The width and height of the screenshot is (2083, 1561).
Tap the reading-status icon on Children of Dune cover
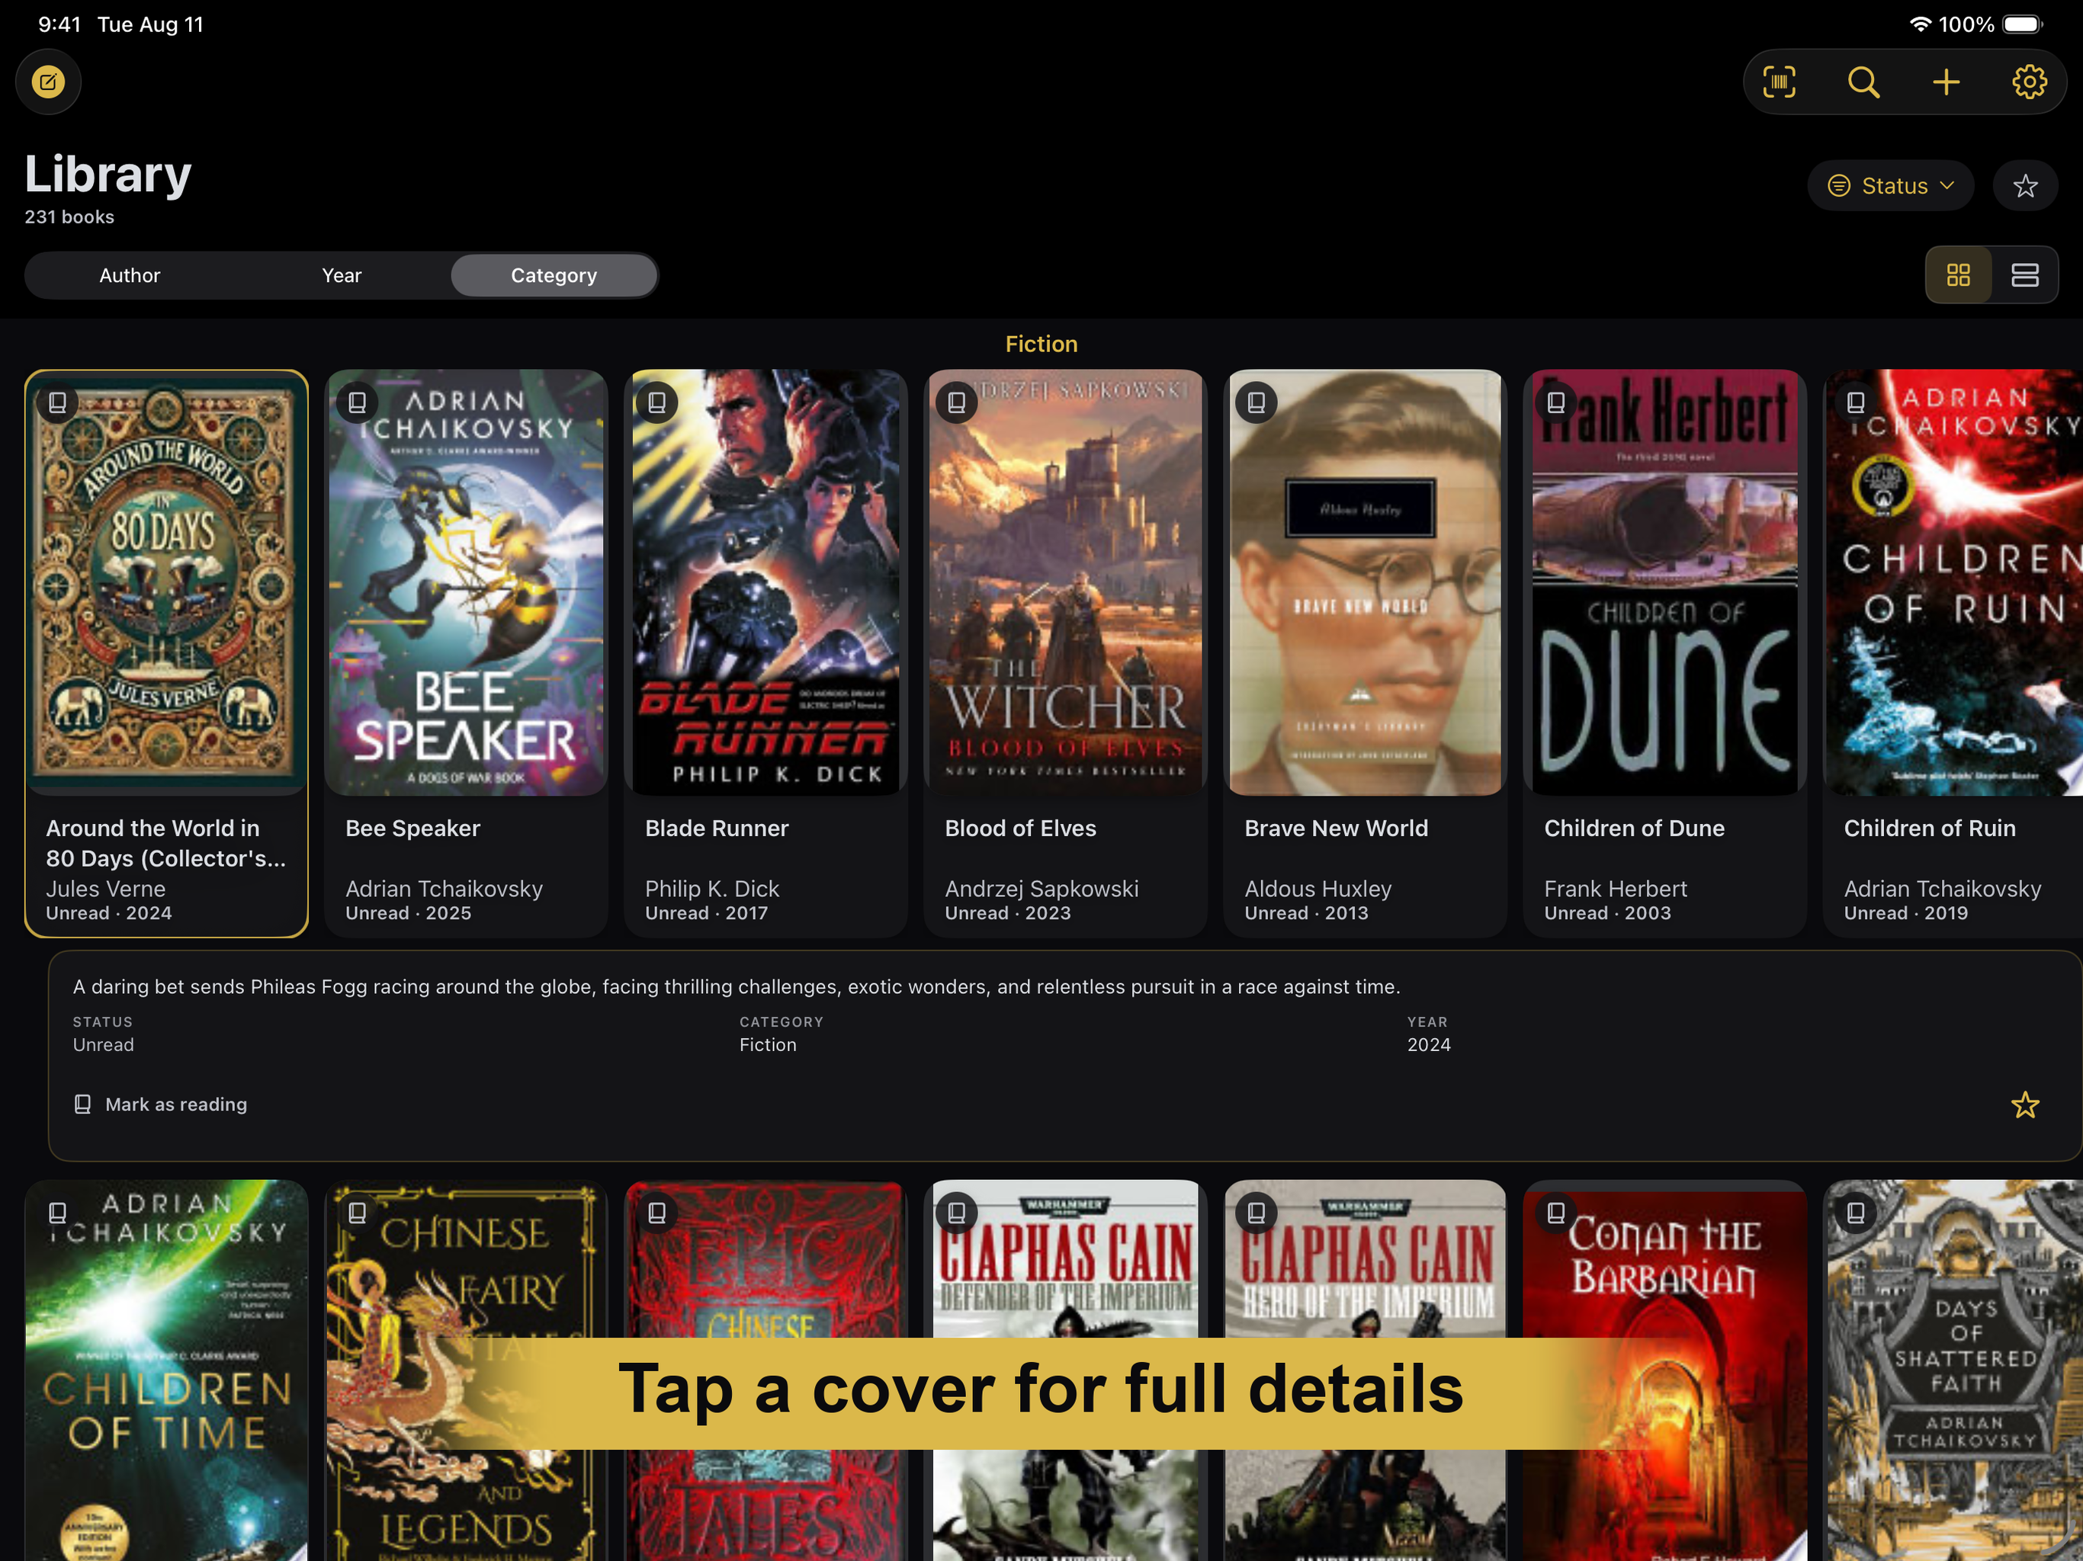point(1555,402)
